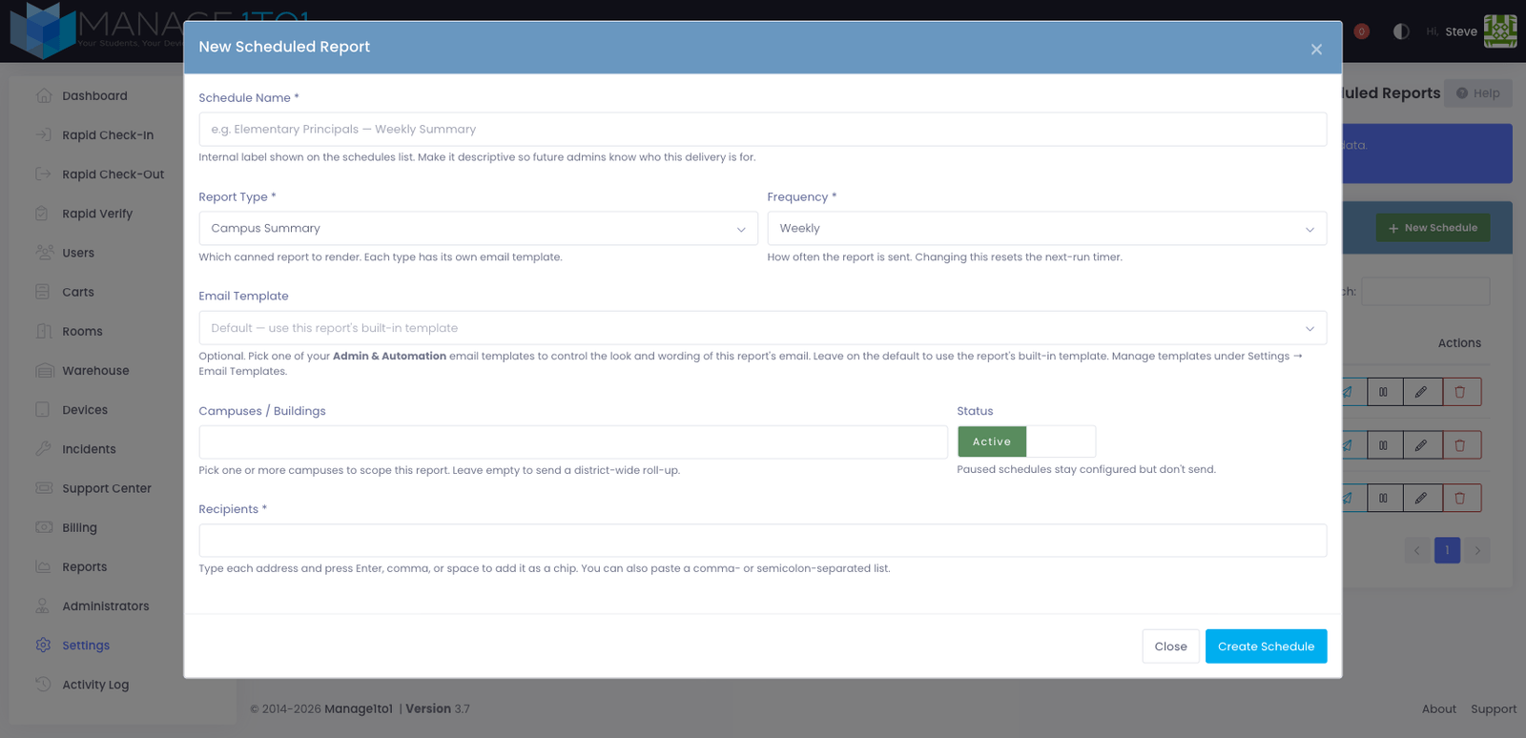This screenshot has width=1526, height=738.
Task: Toggle the Active status switch
Action: point(1026,441)
